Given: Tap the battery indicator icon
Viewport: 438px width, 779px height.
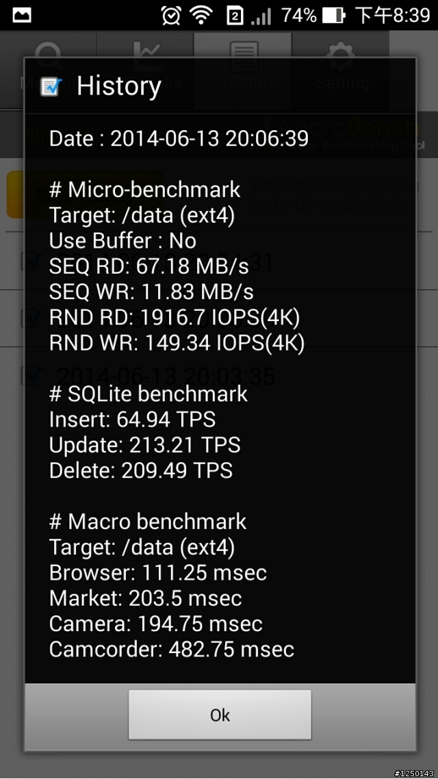Looking at the screenshot, I should [x=333, y=16].
